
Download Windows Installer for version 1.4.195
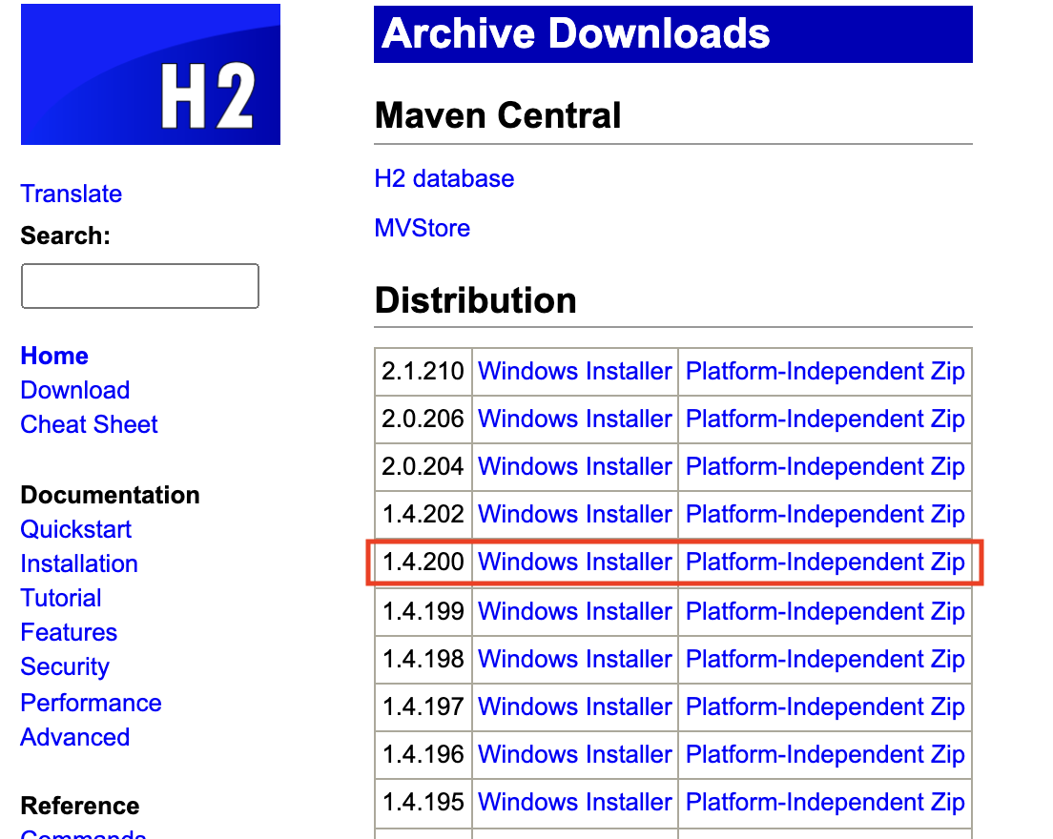[575, 802]
